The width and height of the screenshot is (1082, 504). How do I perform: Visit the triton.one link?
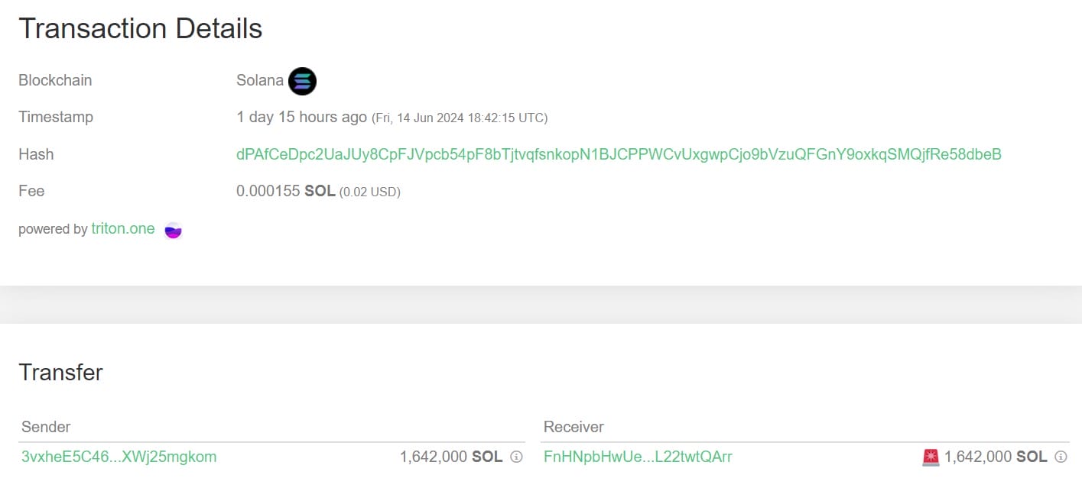(123, 229)
